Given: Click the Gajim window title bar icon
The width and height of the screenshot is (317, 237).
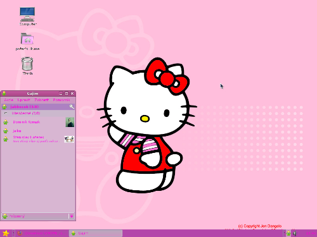Looking at the screenshot, I should [4, 94].
